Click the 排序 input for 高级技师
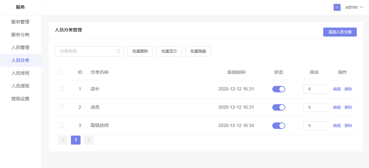369x168 pixels. (316, 125)
